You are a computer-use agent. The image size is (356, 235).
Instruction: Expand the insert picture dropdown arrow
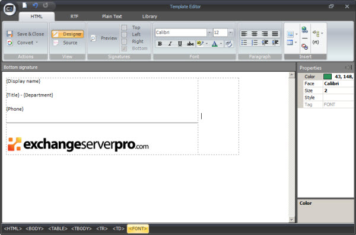[297, 34]
